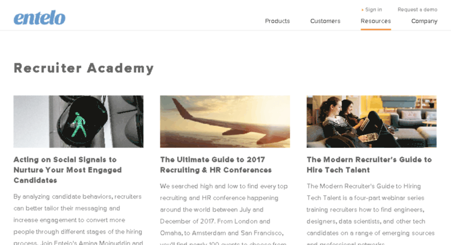
Task: Open the Products menu
Action: 277,21
